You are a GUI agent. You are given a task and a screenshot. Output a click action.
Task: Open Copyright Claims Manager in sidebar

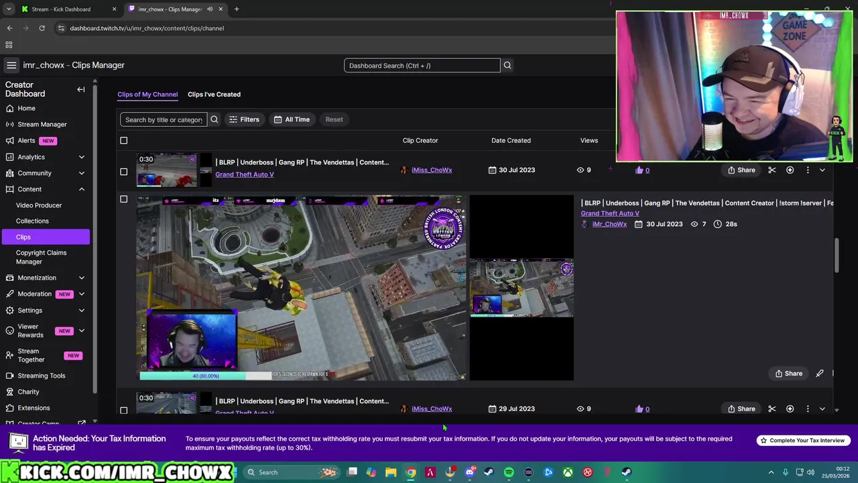tap(42, 257)
